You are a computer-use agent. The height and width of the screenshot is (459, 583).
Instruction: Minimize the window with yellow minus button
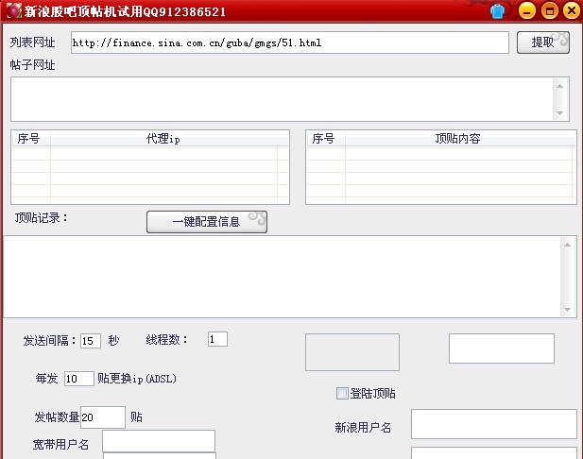click(x=527, y=10)
